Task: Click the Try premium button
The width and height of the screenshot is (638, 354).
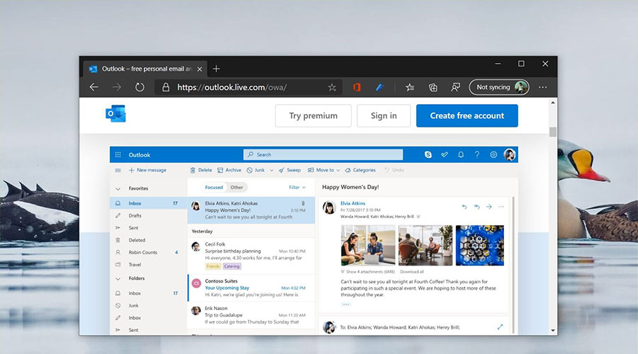Action: point(313,116)
